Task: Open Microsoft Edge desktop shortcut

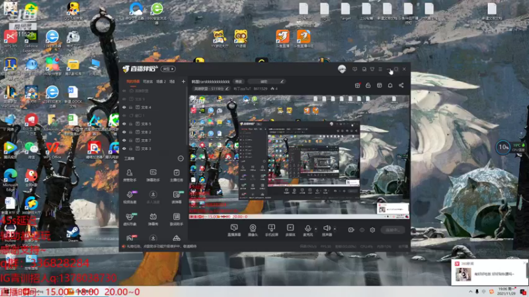Action: click(10, 180)
